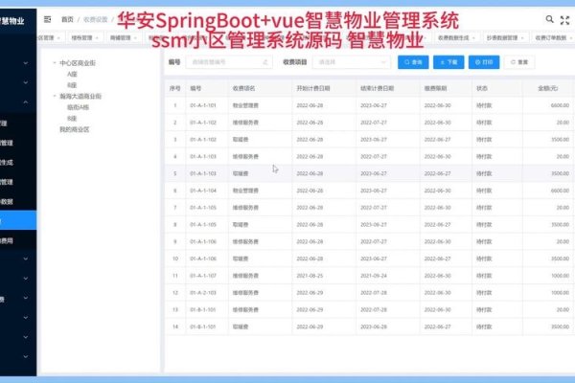Viewport: 575px width, 383px height.
Task: Open the highlighted blue sidebar menu item
Action: click(x=18, y=220)
